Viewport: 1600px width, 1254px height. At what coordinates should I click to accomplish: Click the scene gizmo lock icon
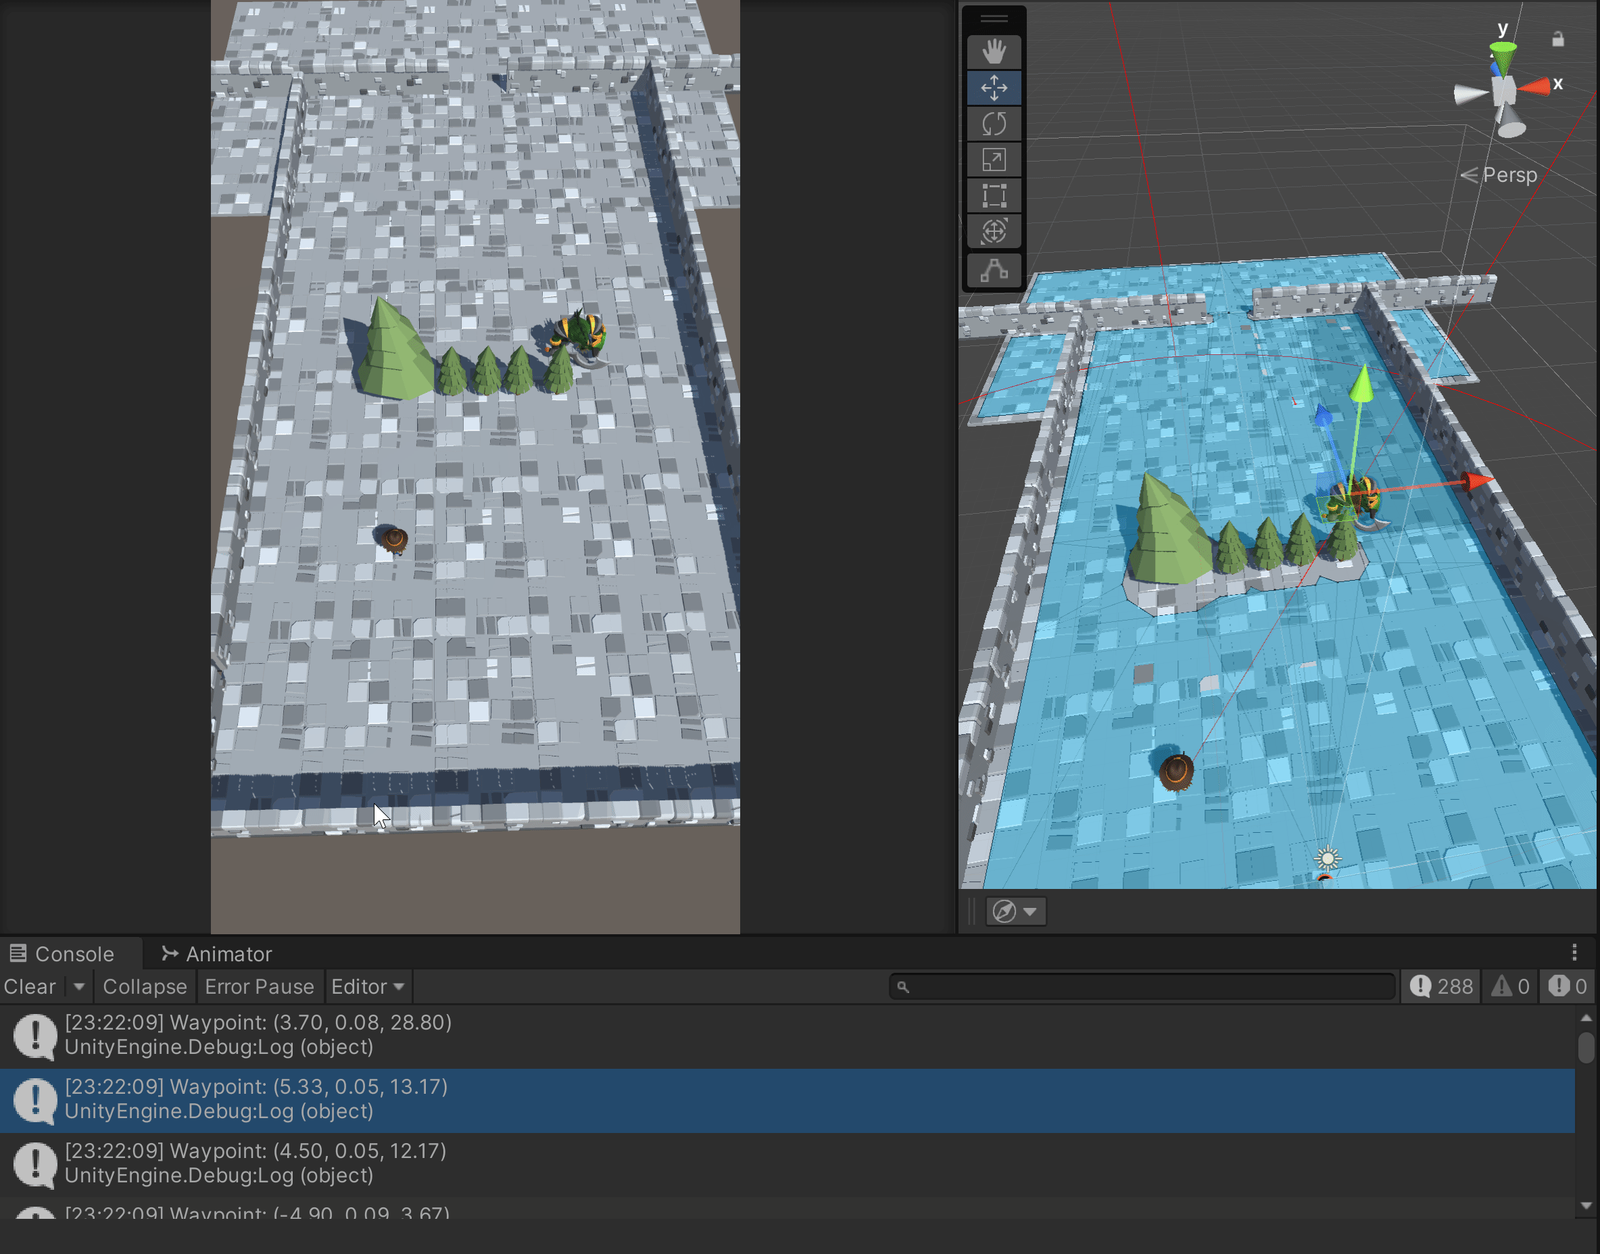pyautogui.click(x=1557, y=40)
